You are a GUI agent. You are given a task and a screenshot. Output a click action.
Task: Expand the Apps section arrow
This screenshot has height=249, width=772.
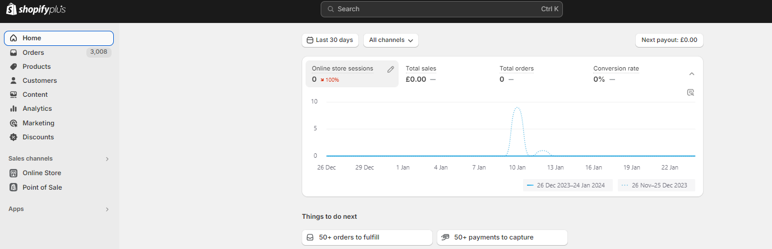tap(107, 209)
